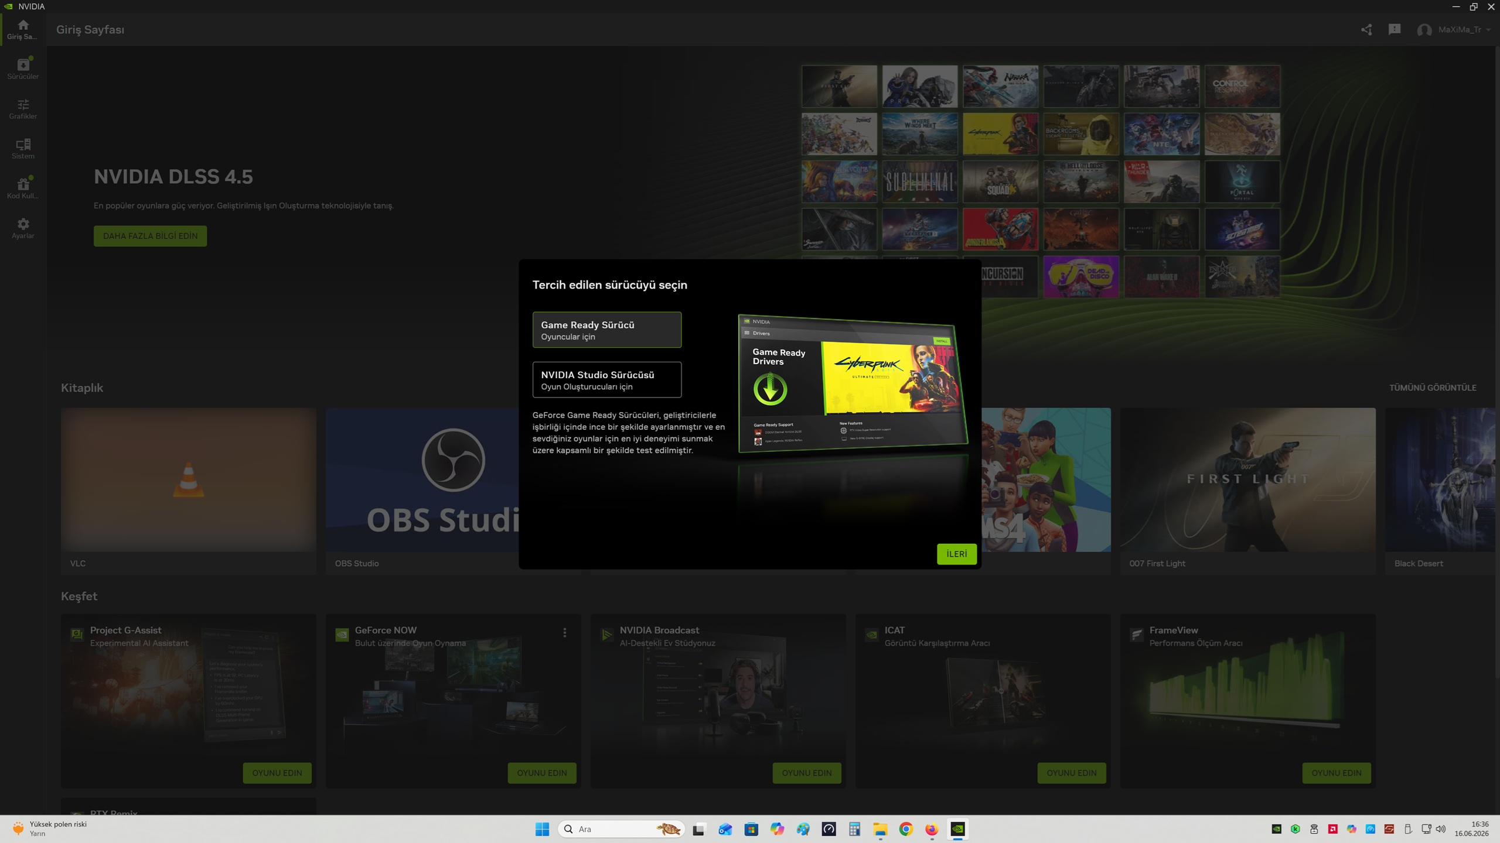Open VLC tile in Kitaplık

click(188, 491)
